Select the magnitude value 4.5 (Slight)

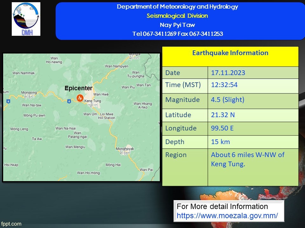pos(227,100)
